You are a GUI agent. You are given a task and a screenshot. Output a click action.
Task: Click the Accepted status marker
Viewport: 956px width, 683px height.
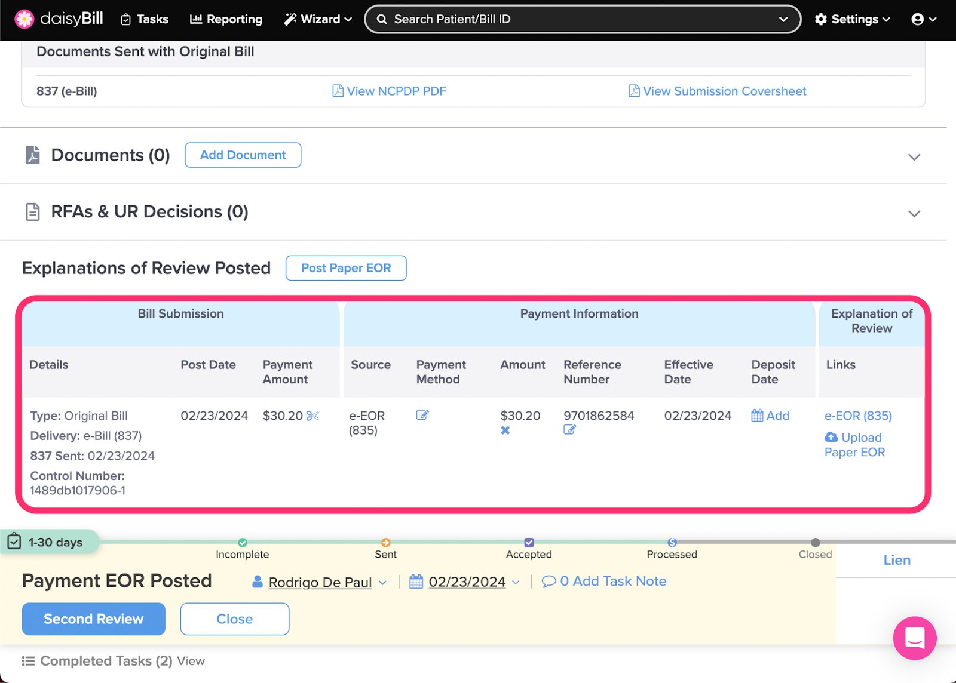529,543
